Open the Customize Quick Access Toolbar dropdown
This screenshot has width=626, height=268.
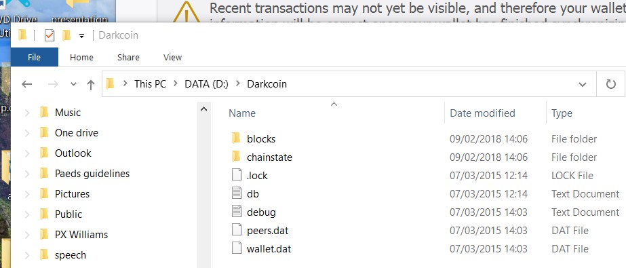(x=81, y=35)
